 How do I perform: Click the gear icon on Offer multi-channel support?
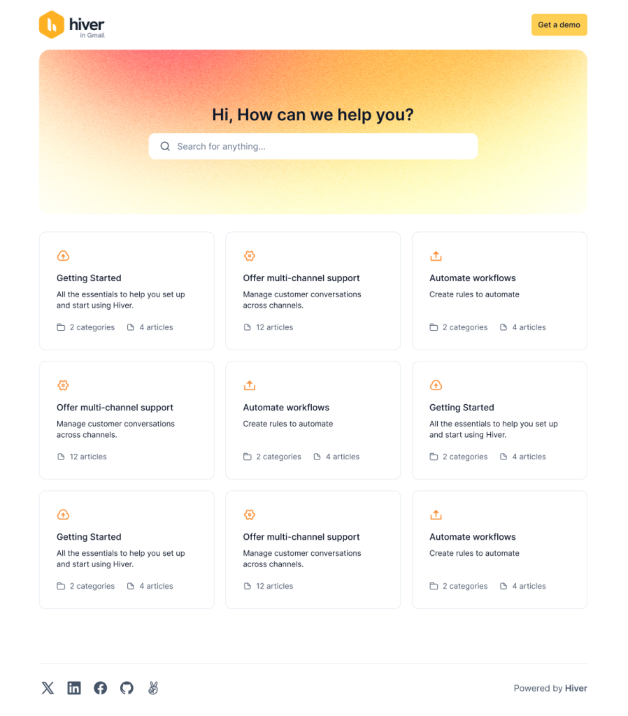click(x=250, y=256)
